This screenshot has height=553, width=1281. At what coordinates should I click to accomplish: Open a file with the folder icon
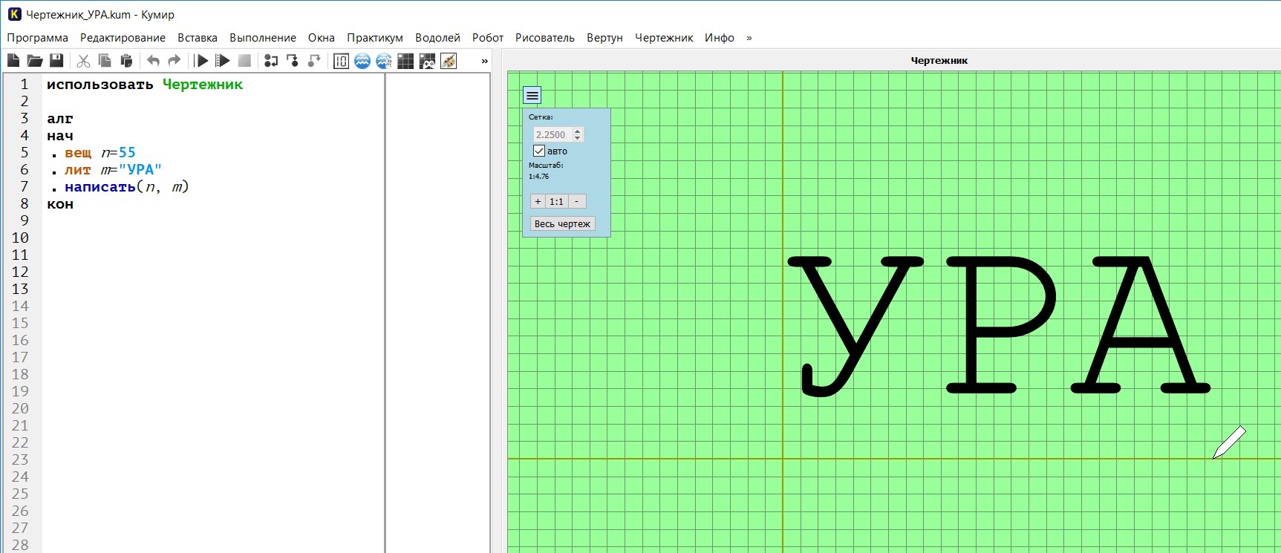[x=34, y=61]
